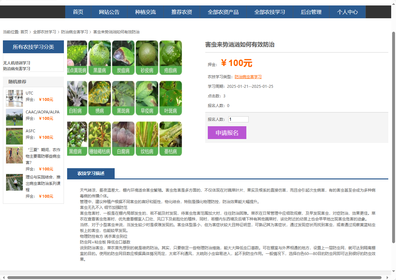Screen dimensions: 396x280
Task: Open the 蔓枯病 disease thumbnail
Action: pos(171,138)
